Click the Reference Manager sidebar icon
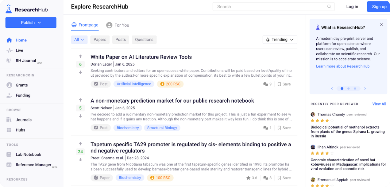Screen dimensions: 390x187 pyautogui.click(x=9, y=165)
